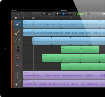Viewport: 105px width, 97px height.
Task: Adjust the master volume slider knob
Action: tap(86, 14)
